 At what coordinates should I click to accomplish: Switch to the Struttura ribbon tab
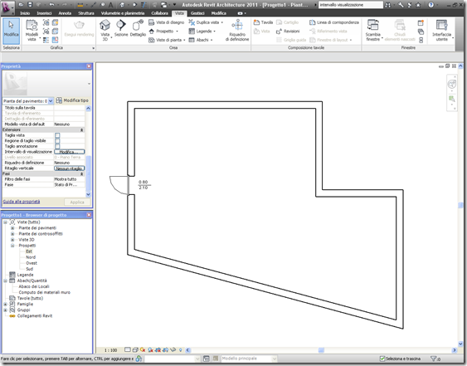point(86,13)
